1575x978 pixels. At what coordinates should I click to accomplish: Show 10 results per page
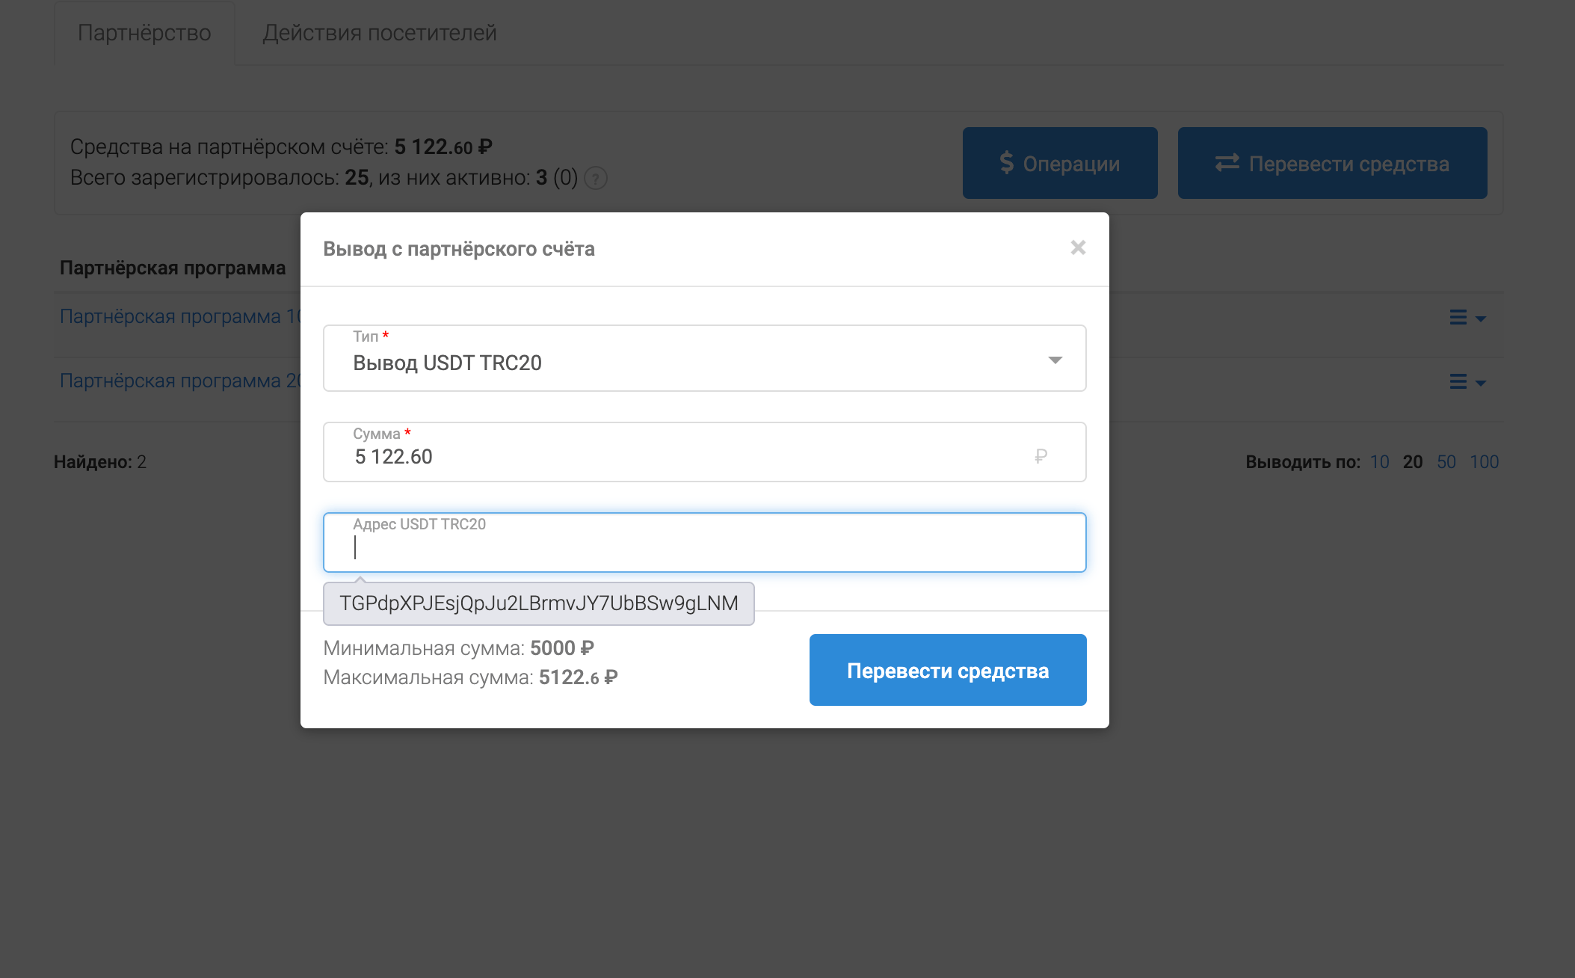pyautogui.click(x=1379, y=462)
